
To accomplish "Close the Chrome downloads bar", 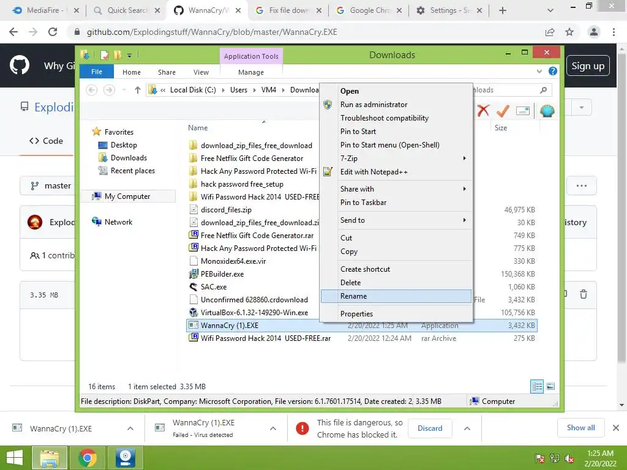I will (x=616, y=428).
